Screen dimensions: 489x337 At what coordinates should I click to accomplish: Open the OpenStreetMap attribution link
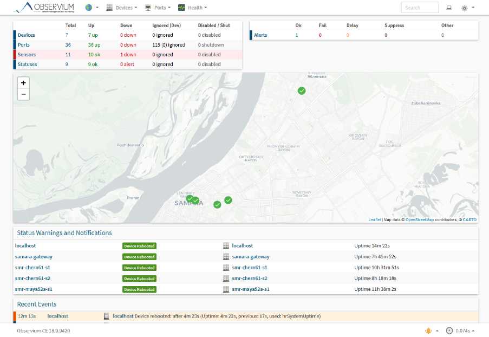(x=419, y=219)
